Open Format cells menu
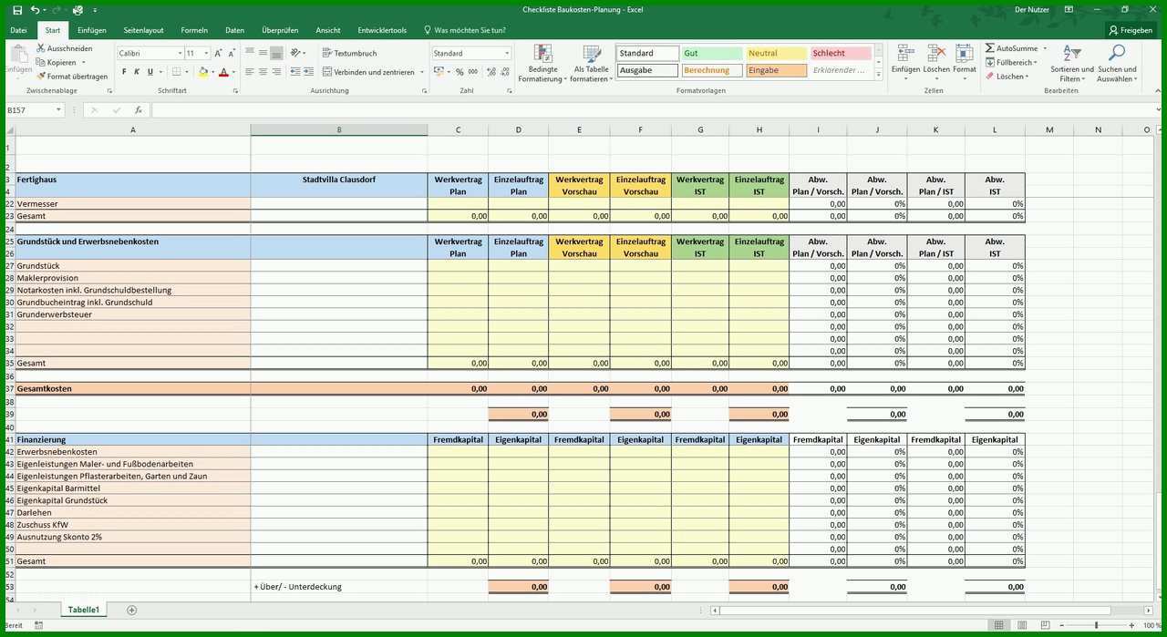The image size is (1167, 637). (965, 64)
